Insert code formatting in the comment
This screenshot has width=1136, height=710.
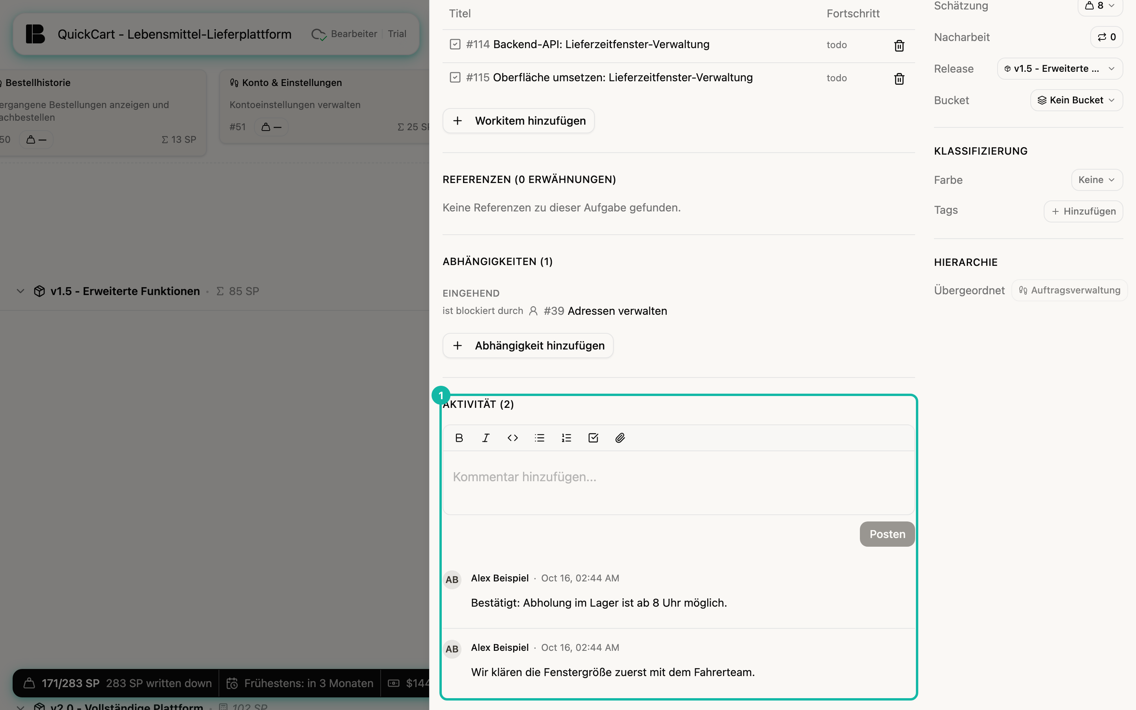pos(513,438)
